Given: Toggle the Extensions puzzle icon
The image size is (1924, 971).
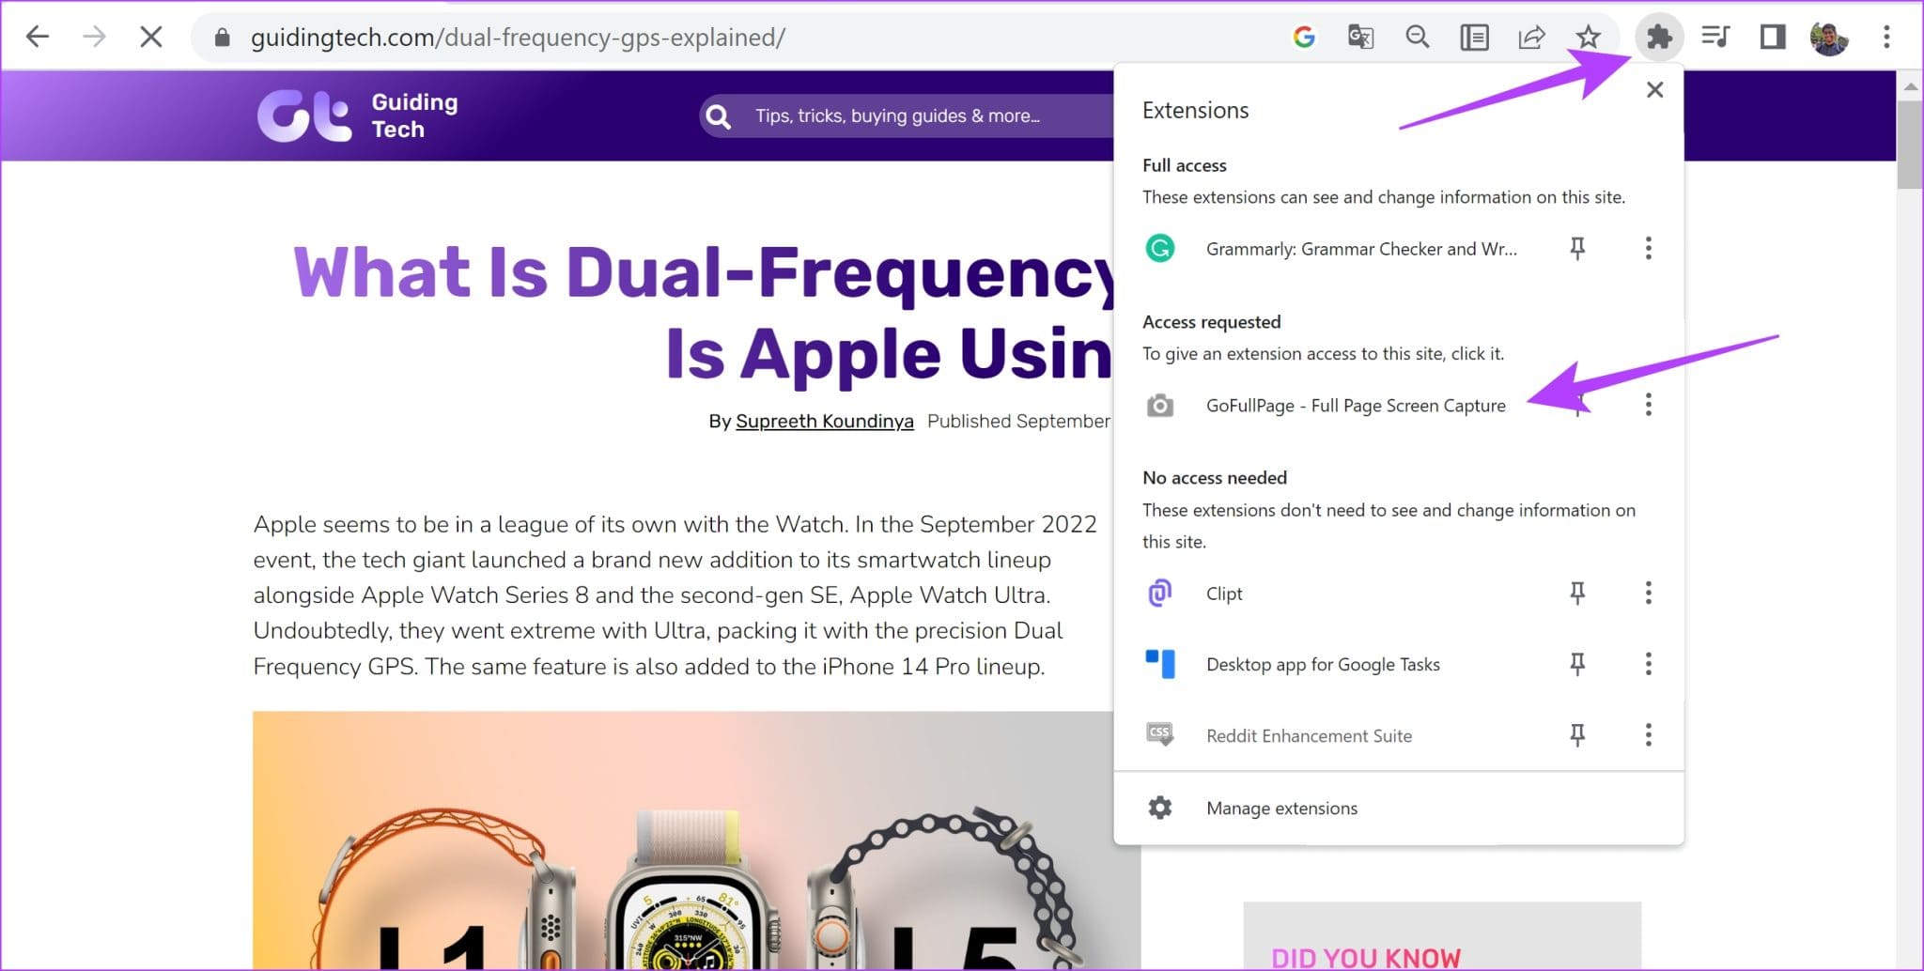Looking at the screenshot, I should pyautogui.click(x=1659, y=38).
